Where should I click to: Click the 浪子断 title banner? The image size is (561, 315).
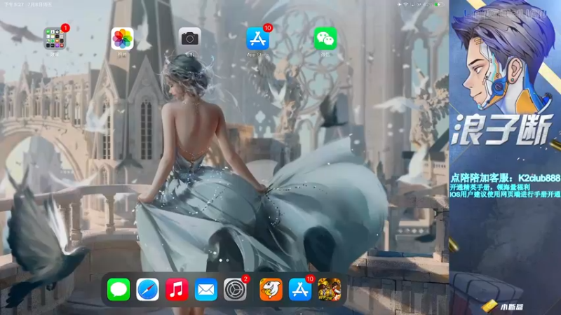click(501, 131)
